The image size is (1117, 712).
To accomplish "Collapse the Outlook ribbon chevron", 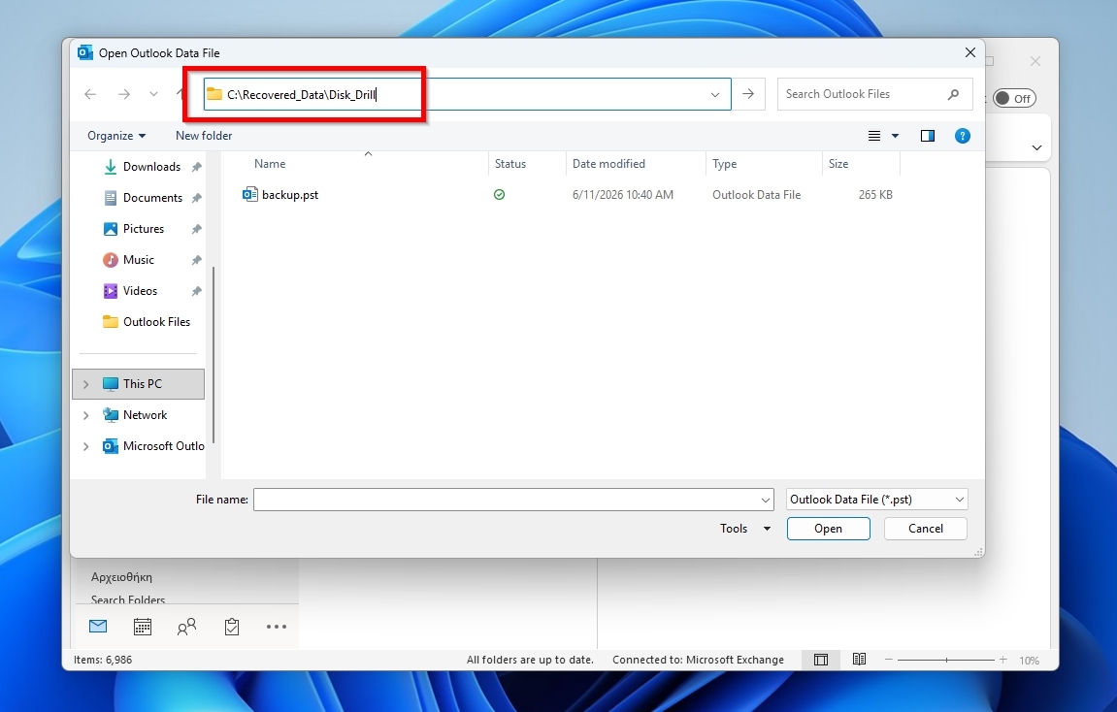I will pyautogui.click(x=1036, y=148).
